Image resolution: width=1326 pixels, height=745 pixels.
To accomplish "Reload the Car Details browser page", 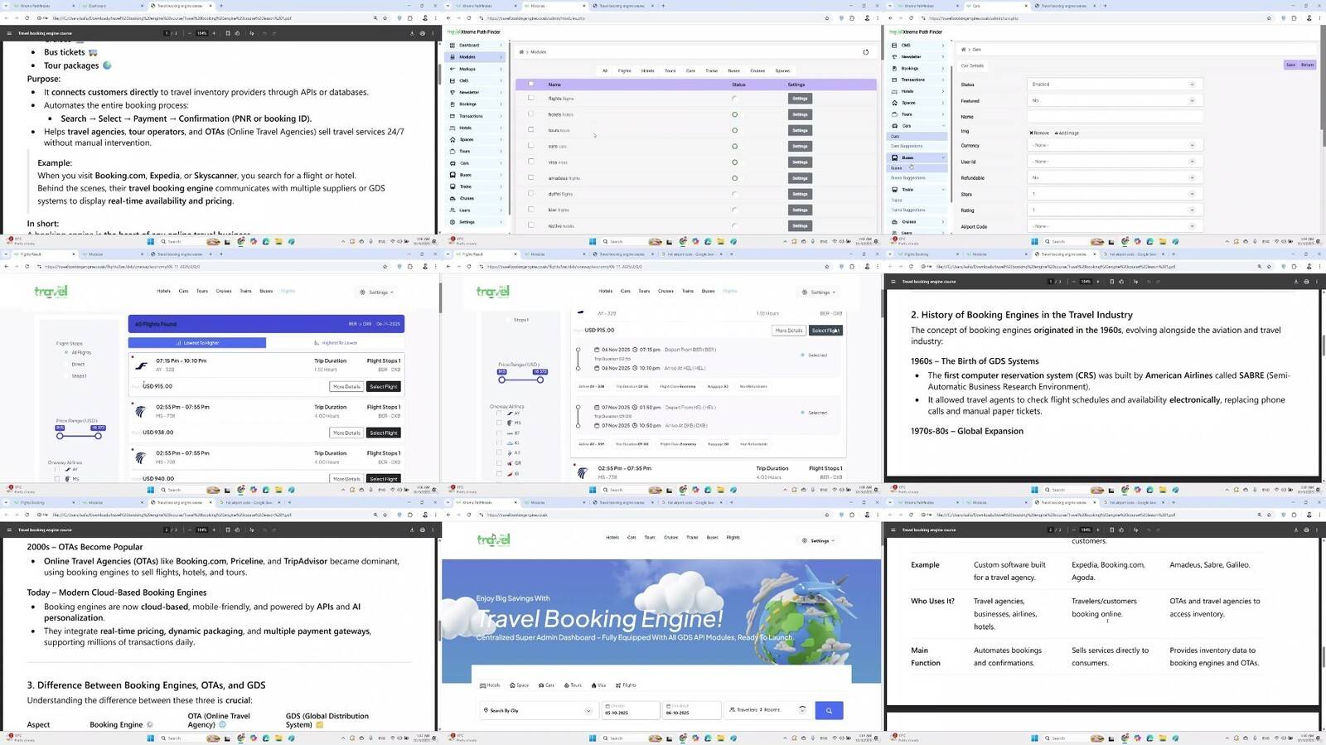I will click(x=911, y=18).
